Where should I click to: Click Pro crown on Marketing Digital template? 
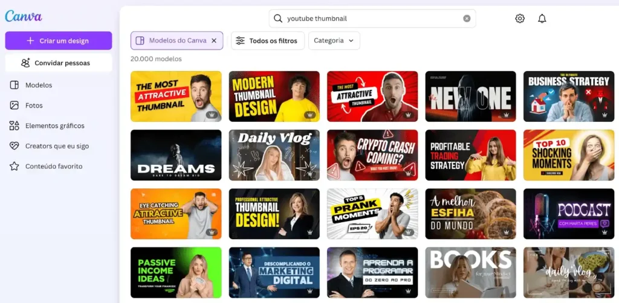tap(310, 291)
